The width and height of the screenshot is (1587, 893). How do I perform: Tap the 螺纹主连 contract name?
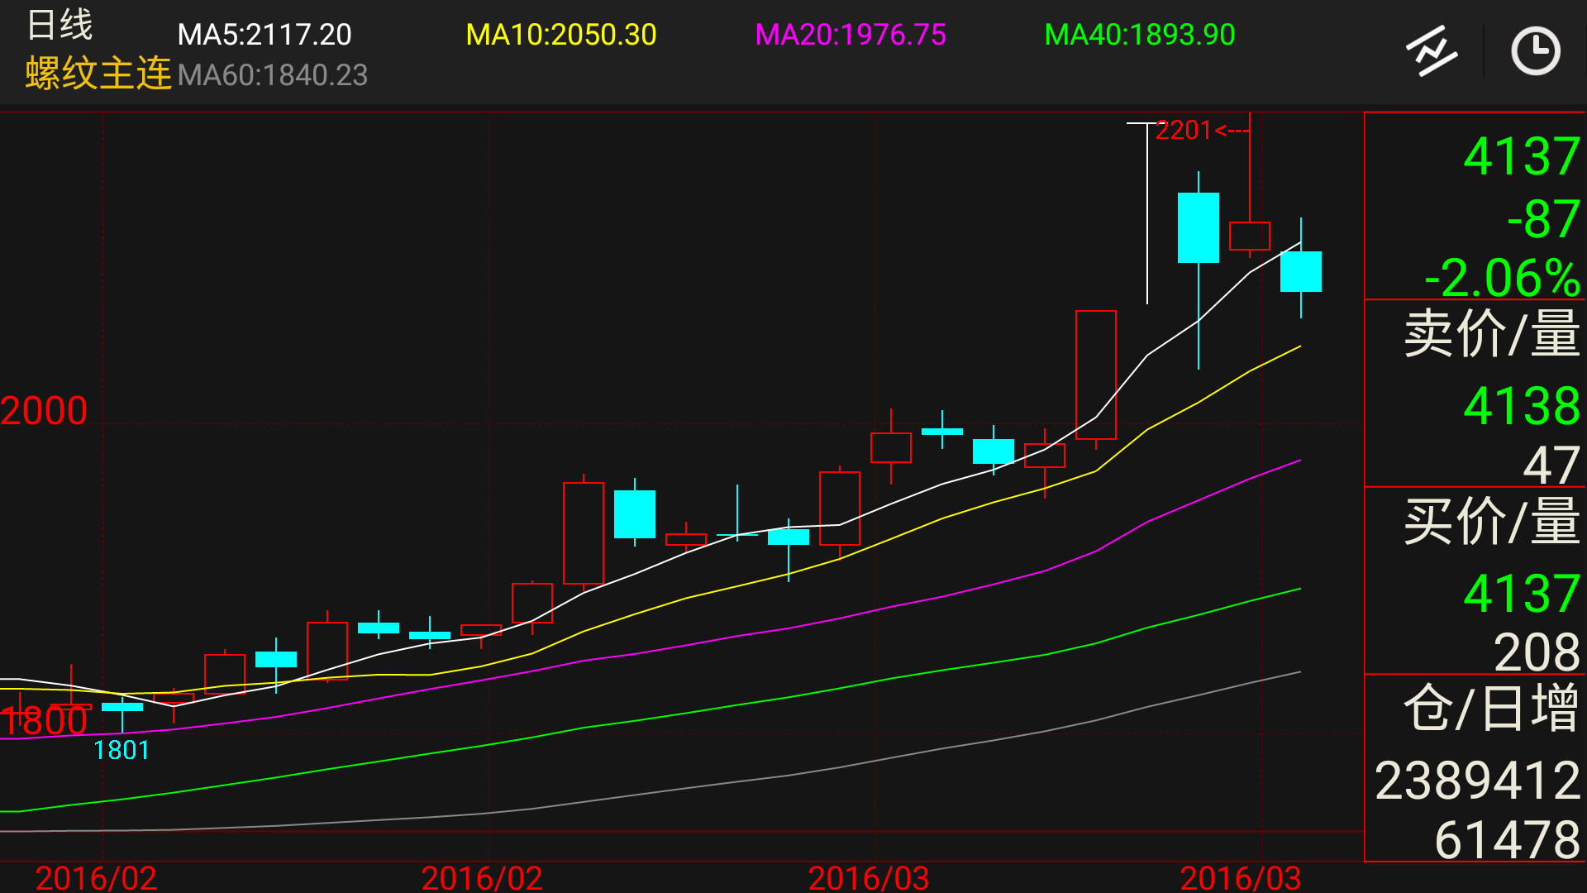coord(98,74)
